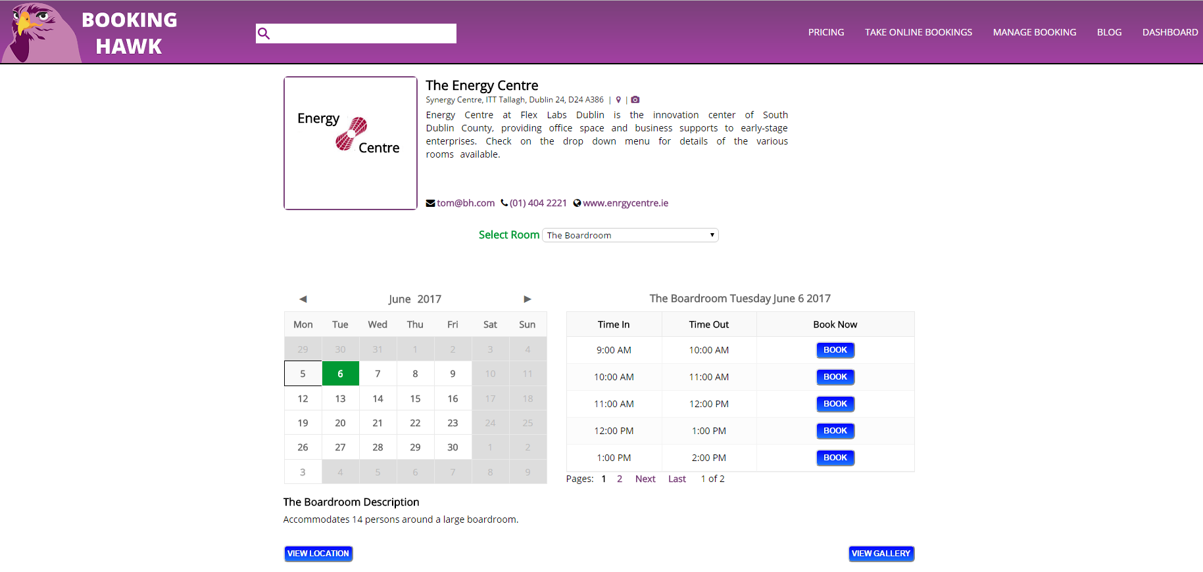
Task: Click the map pin location icon
Action: point(618,100)
